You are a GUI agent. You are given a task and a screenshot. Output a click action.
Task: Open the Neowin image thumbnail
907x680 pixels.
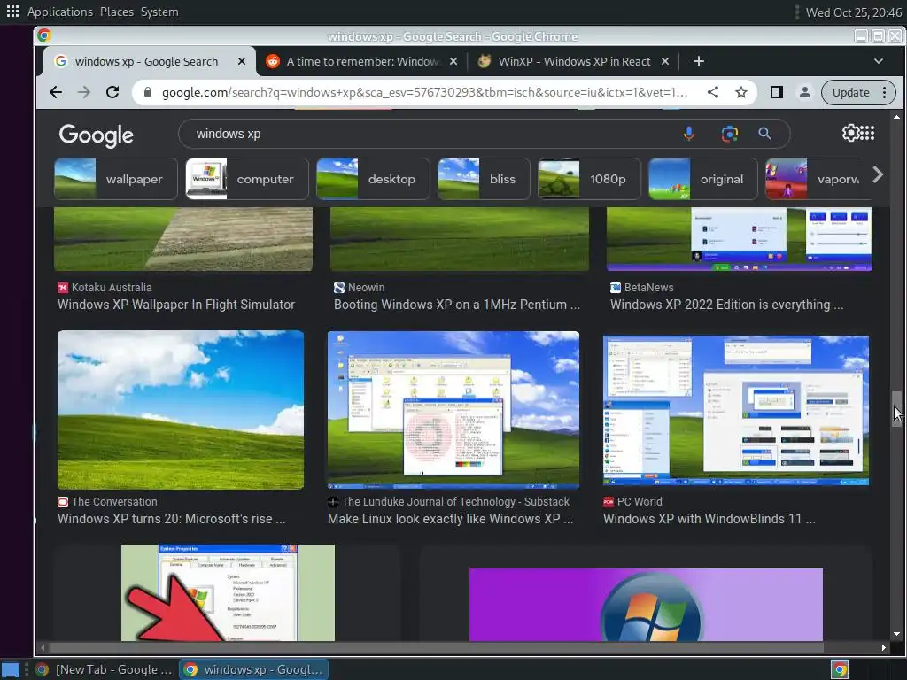(460, 239)
